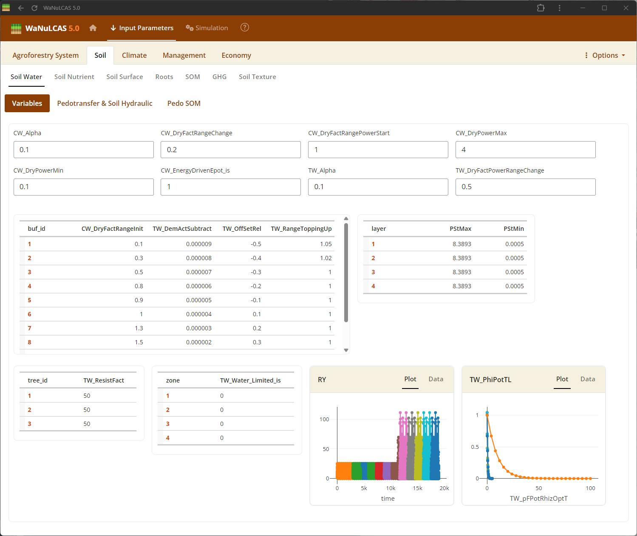The height and width of the screenshot is (536, 637).
Task: Open Simulation with gears icon
Action: coord(207,28)
